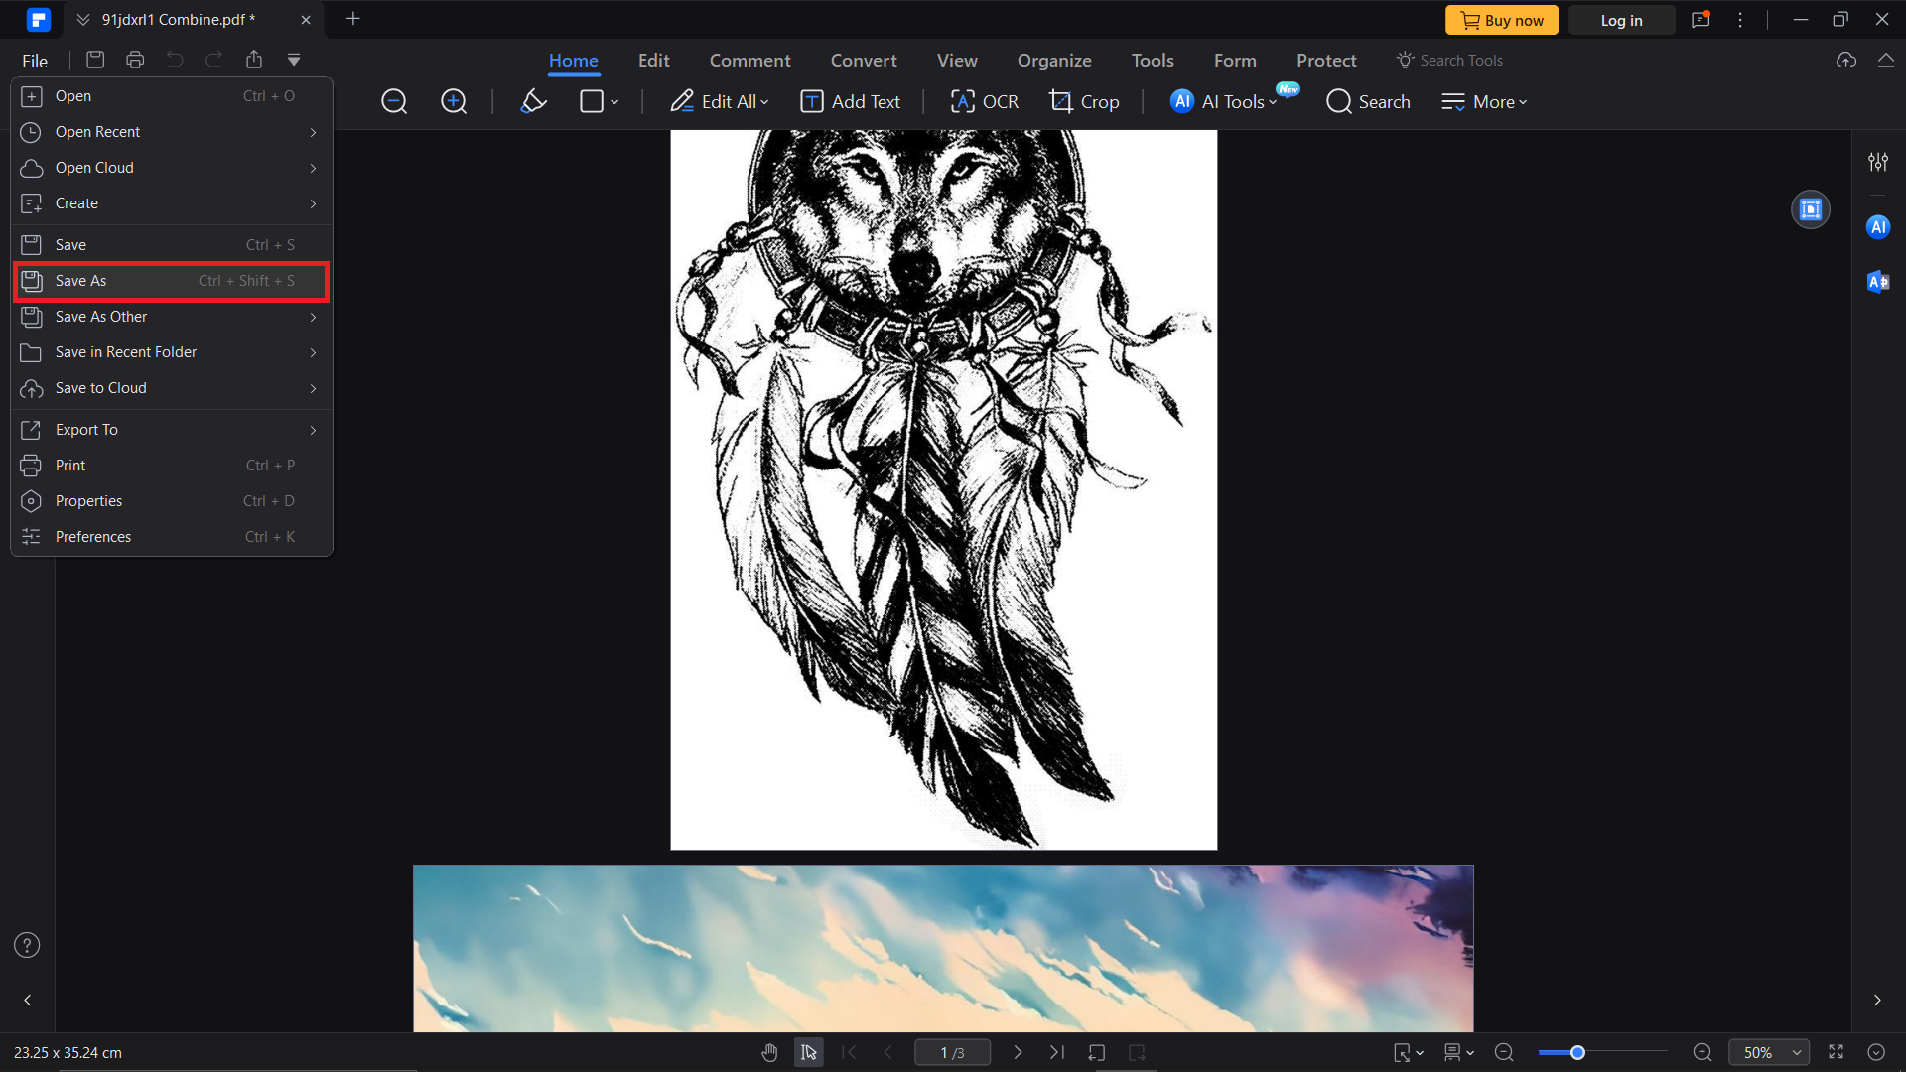1906x1072 pixels.
Task: Expand the Export To submenu
Action: 171,430
